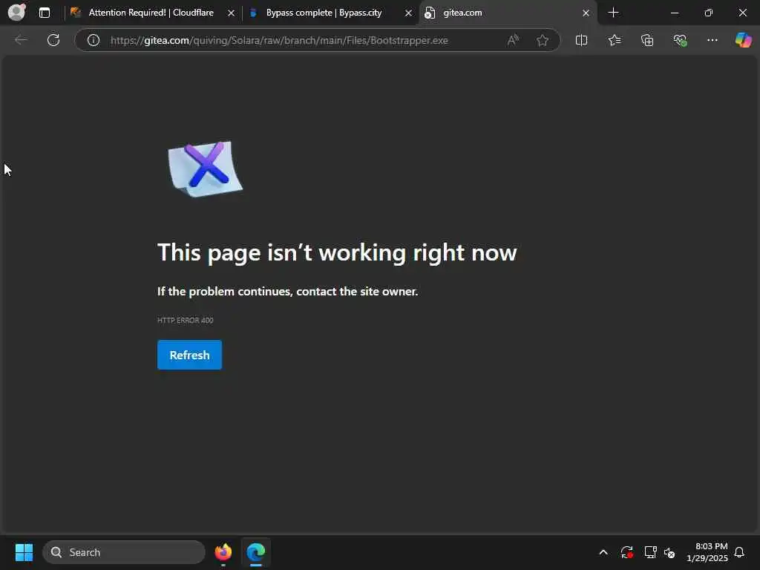
Task: Open split screen view
Action: pos(581,40)
